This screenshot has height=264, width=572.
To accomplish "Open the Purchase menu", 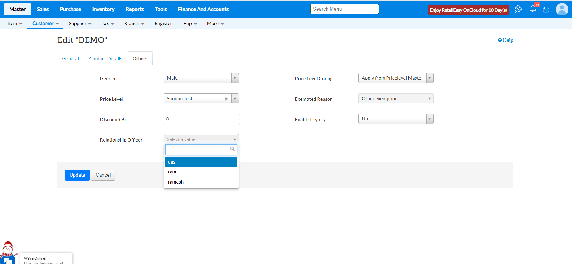I will (70, 9).
